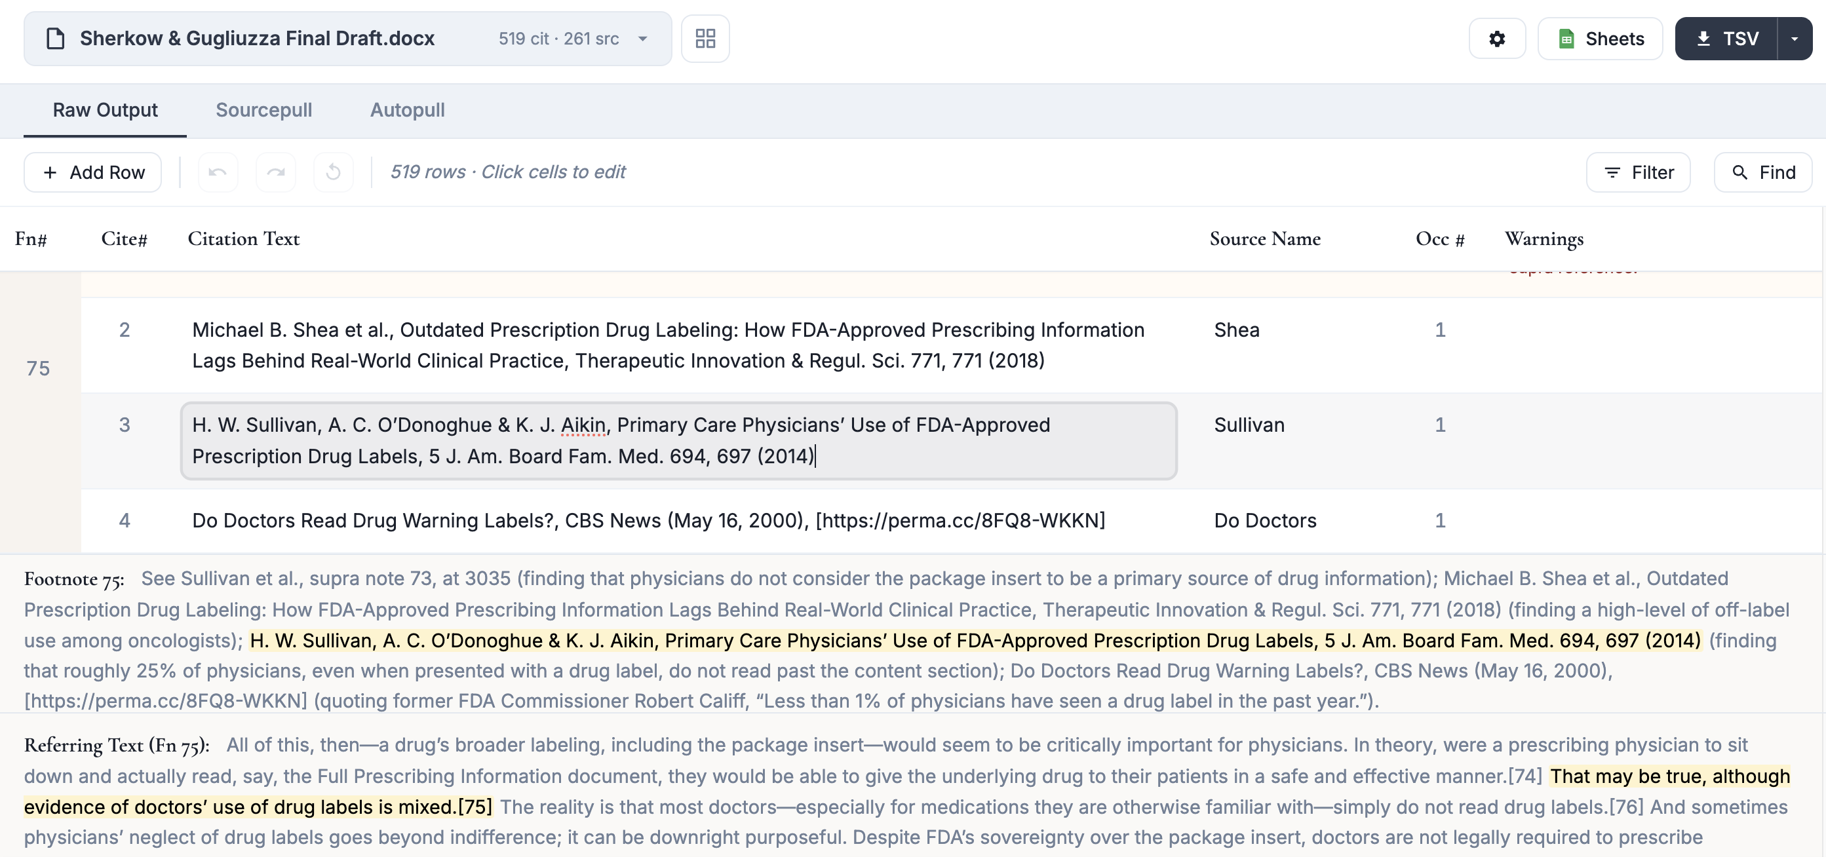The width and height of the screenshot is (1826, 857).
Task: Open the document in Google Sheets
Action: (1600, 38)
